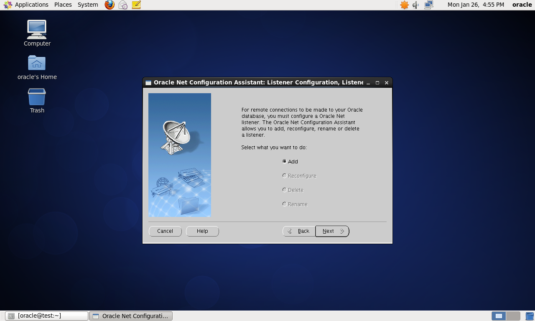Open the Applications menu

(31, 5)
